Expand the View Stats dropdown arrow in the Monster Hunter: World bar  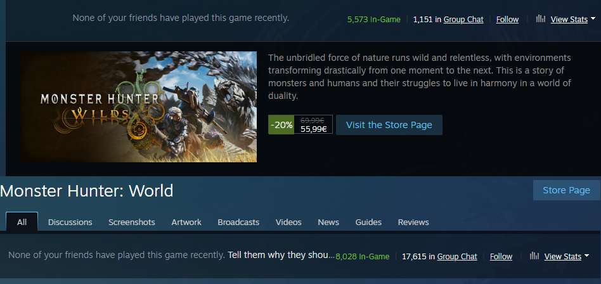point(586,255)
